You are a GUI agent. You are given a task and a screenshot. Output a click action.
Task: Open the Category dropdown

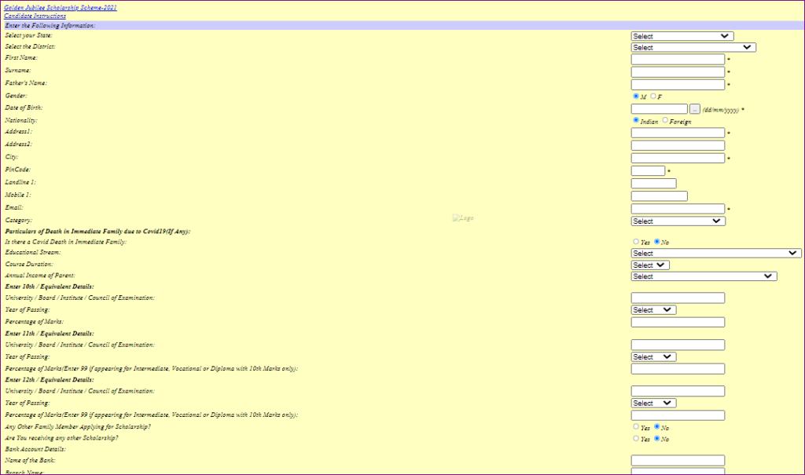pyautogui.click(x=678, y=221)
